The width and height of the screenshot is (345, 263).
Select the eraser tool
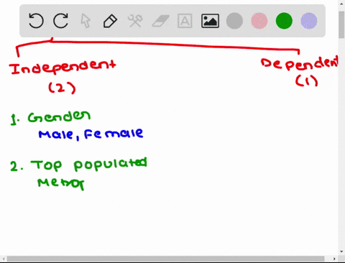[x=160, y=21]
